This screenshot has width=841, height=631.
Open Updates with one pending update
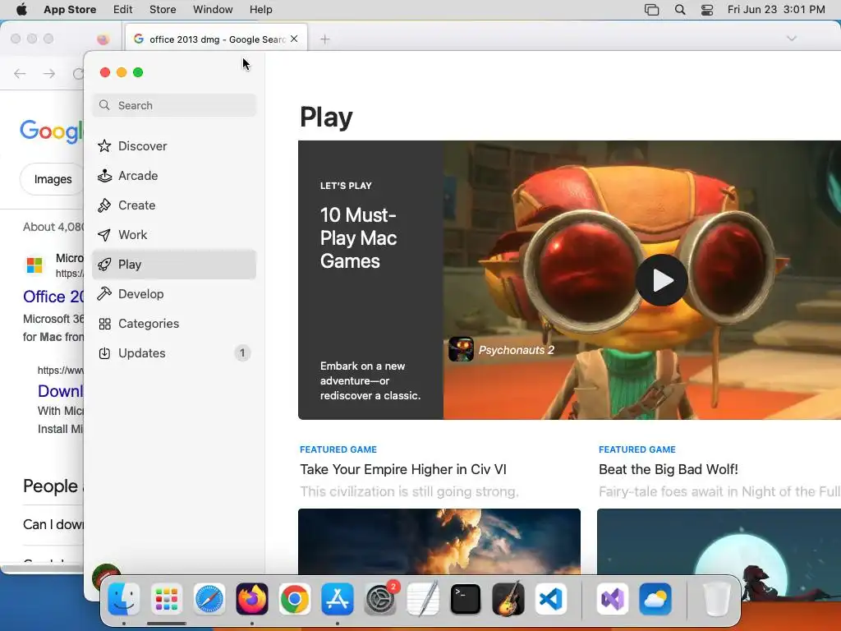pyautogui.click(x=174, y=352)
